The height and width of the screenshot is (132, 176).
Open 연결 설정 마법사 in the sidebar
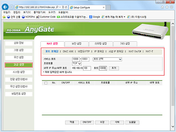tap(19, 79)
